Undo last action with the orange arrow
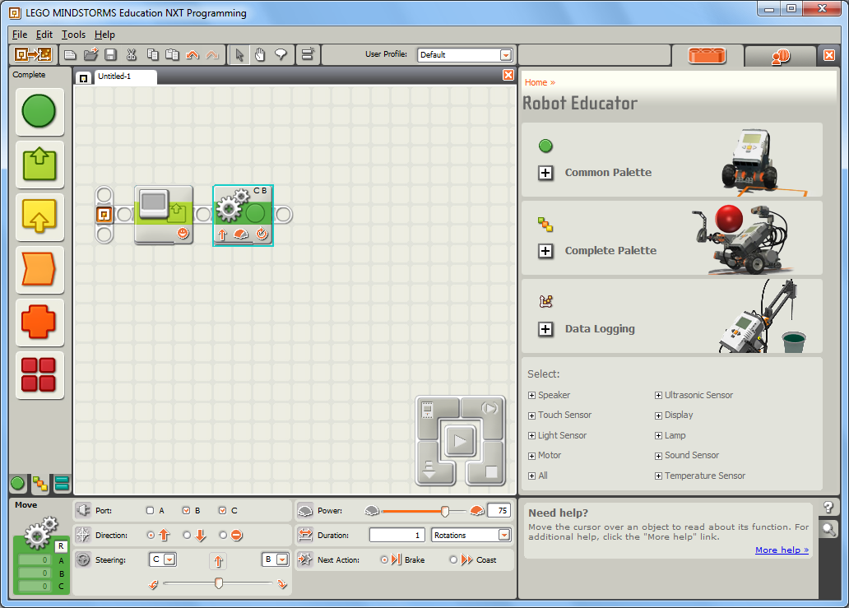Screen dimensions: 849x608 (x=193, y=54)
